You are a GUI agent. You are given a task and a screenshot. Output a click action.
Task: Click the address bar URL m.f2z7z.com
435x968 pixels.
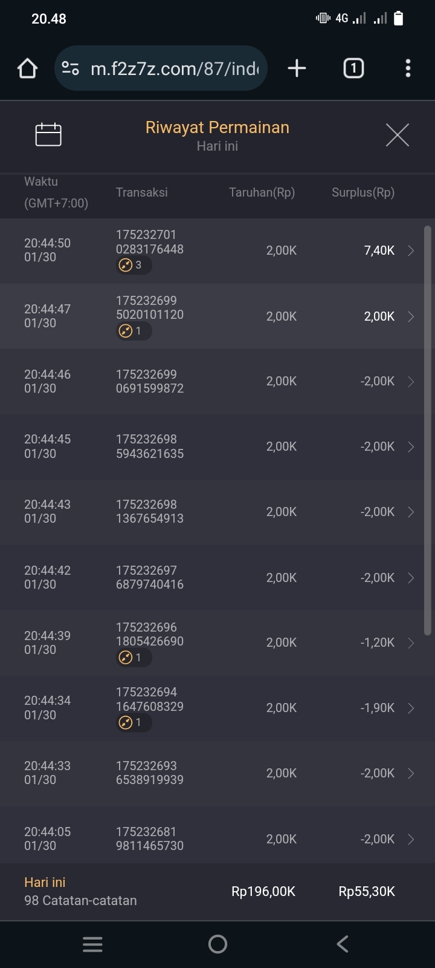click(x=175, y=68)
